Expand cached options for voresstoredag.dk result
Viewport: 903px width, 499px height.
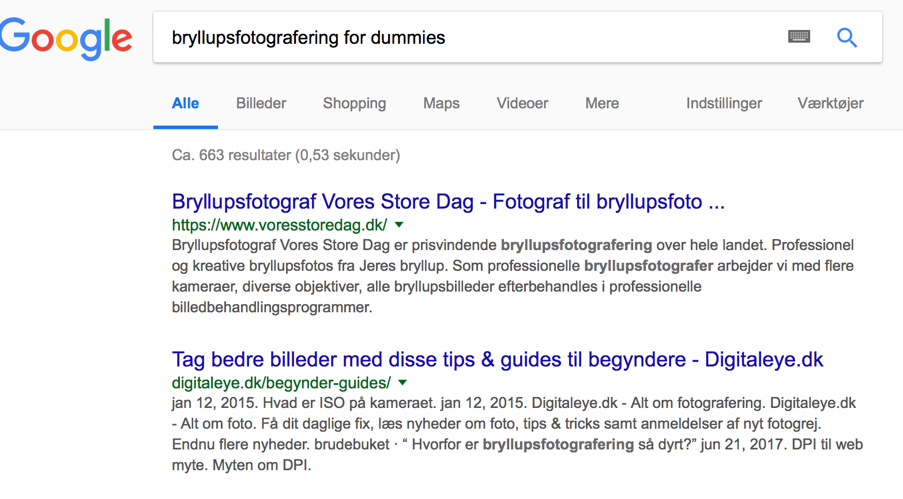(399, 225)
